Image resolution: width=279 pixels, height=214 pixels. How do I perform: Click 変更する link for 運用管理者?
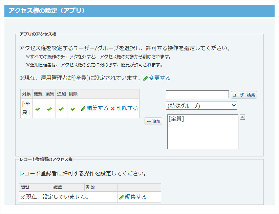click(159, 78)
